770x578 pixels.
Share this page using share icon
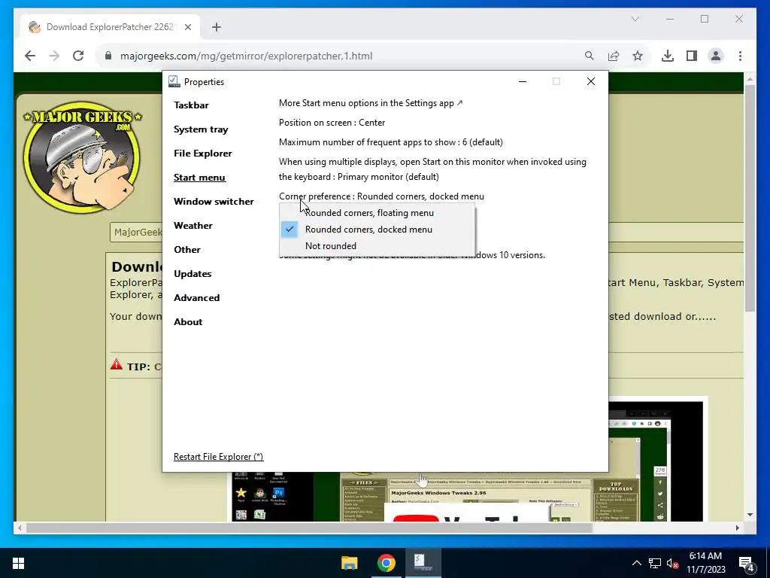pos(614,56)
